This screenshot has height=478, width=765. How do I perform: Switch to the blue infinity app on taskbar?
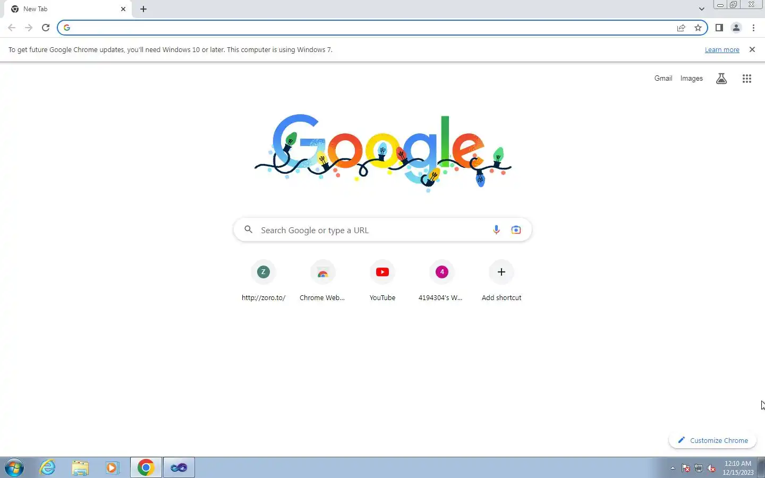tap(179, 468)
